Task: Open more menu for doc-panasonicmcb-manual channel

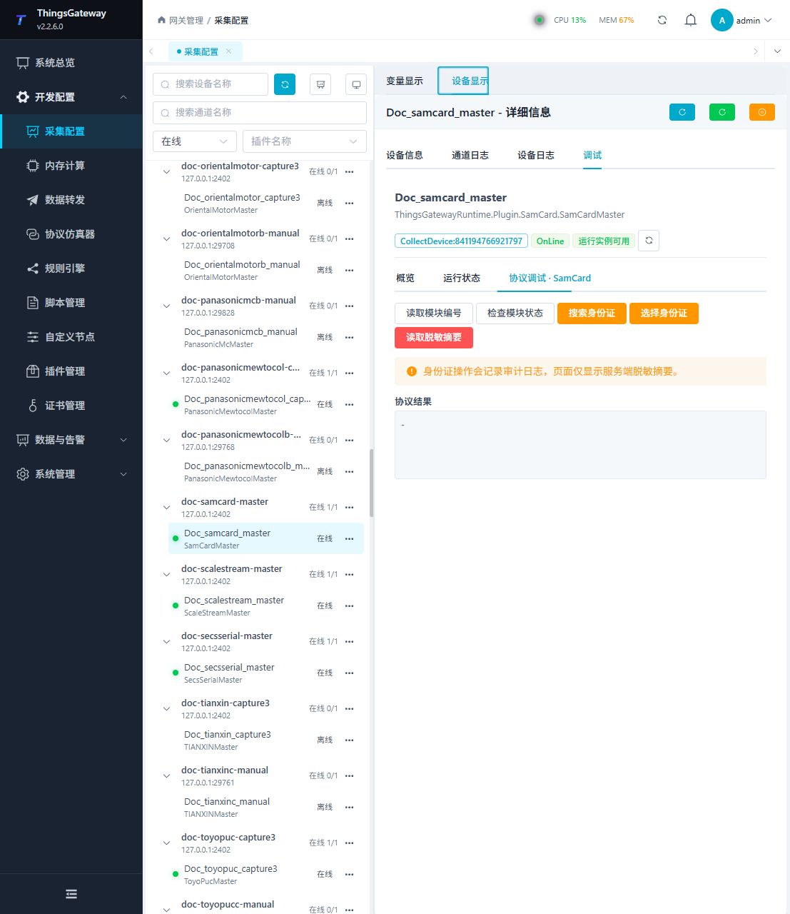Action: click(x=349, y=306)
